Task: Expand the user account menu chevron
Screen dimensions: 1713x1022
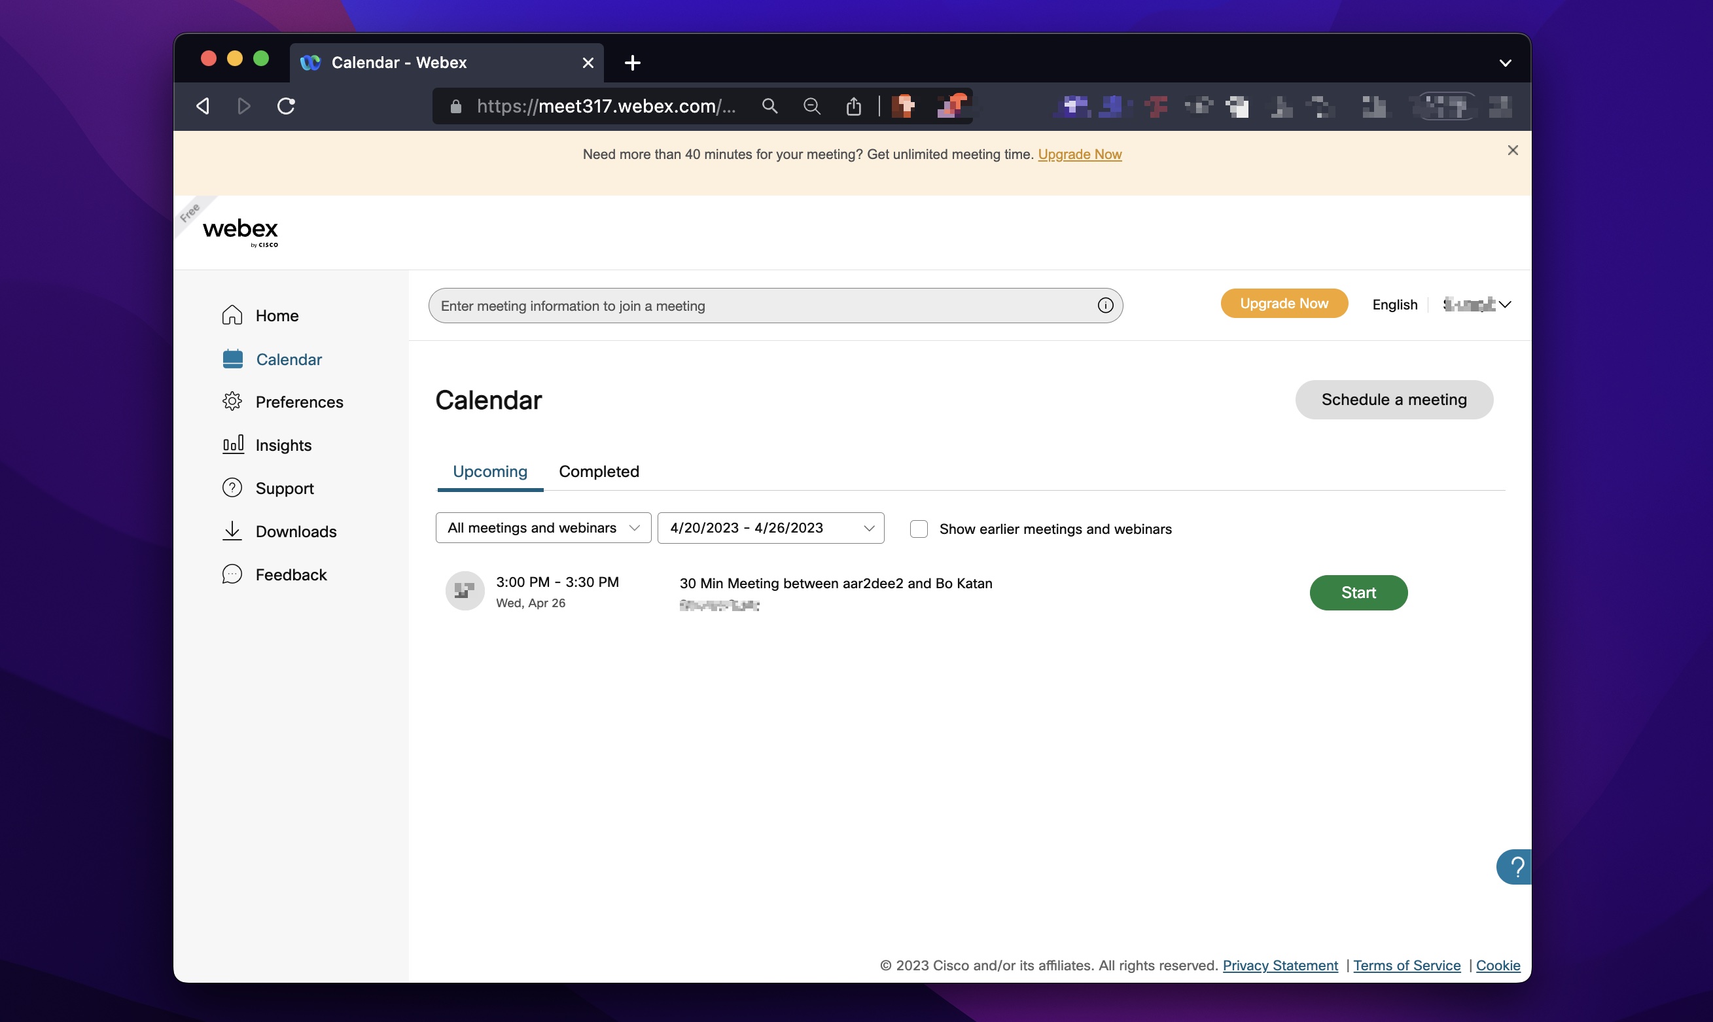Action: (1506, 304)
